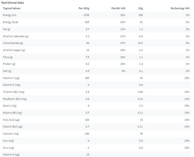The width and height of the screenshot is (194, 157).
Task: Select the Fibre (g) row label
Action: (8, 57)
